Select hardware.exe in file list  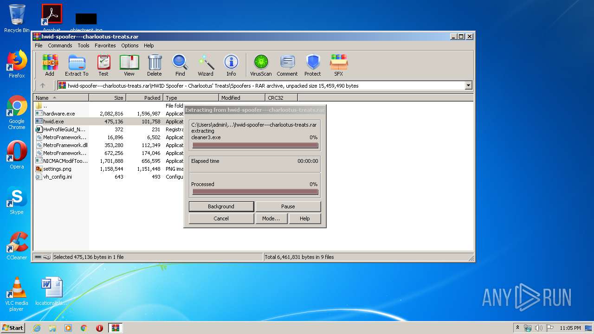59,114
